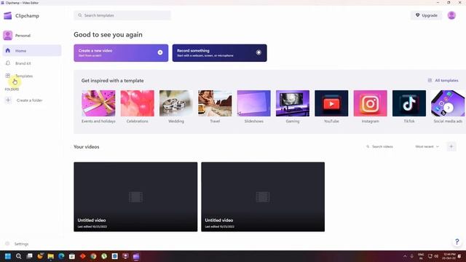This screenshot has height=262, width=466.
Task: Click the Create a folder plus icon
Action: click(x=8, y=100)
